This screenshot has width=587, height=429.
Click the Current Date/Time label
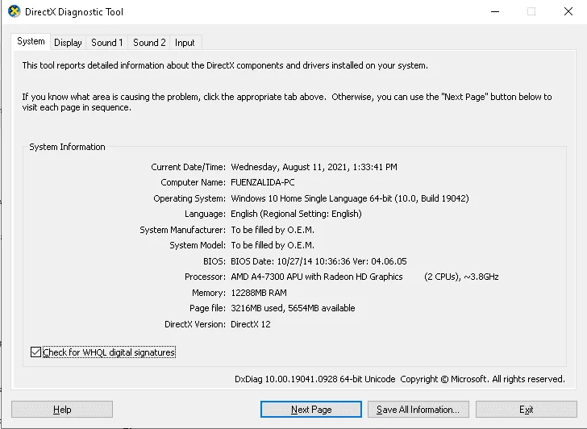click(188, 167)
